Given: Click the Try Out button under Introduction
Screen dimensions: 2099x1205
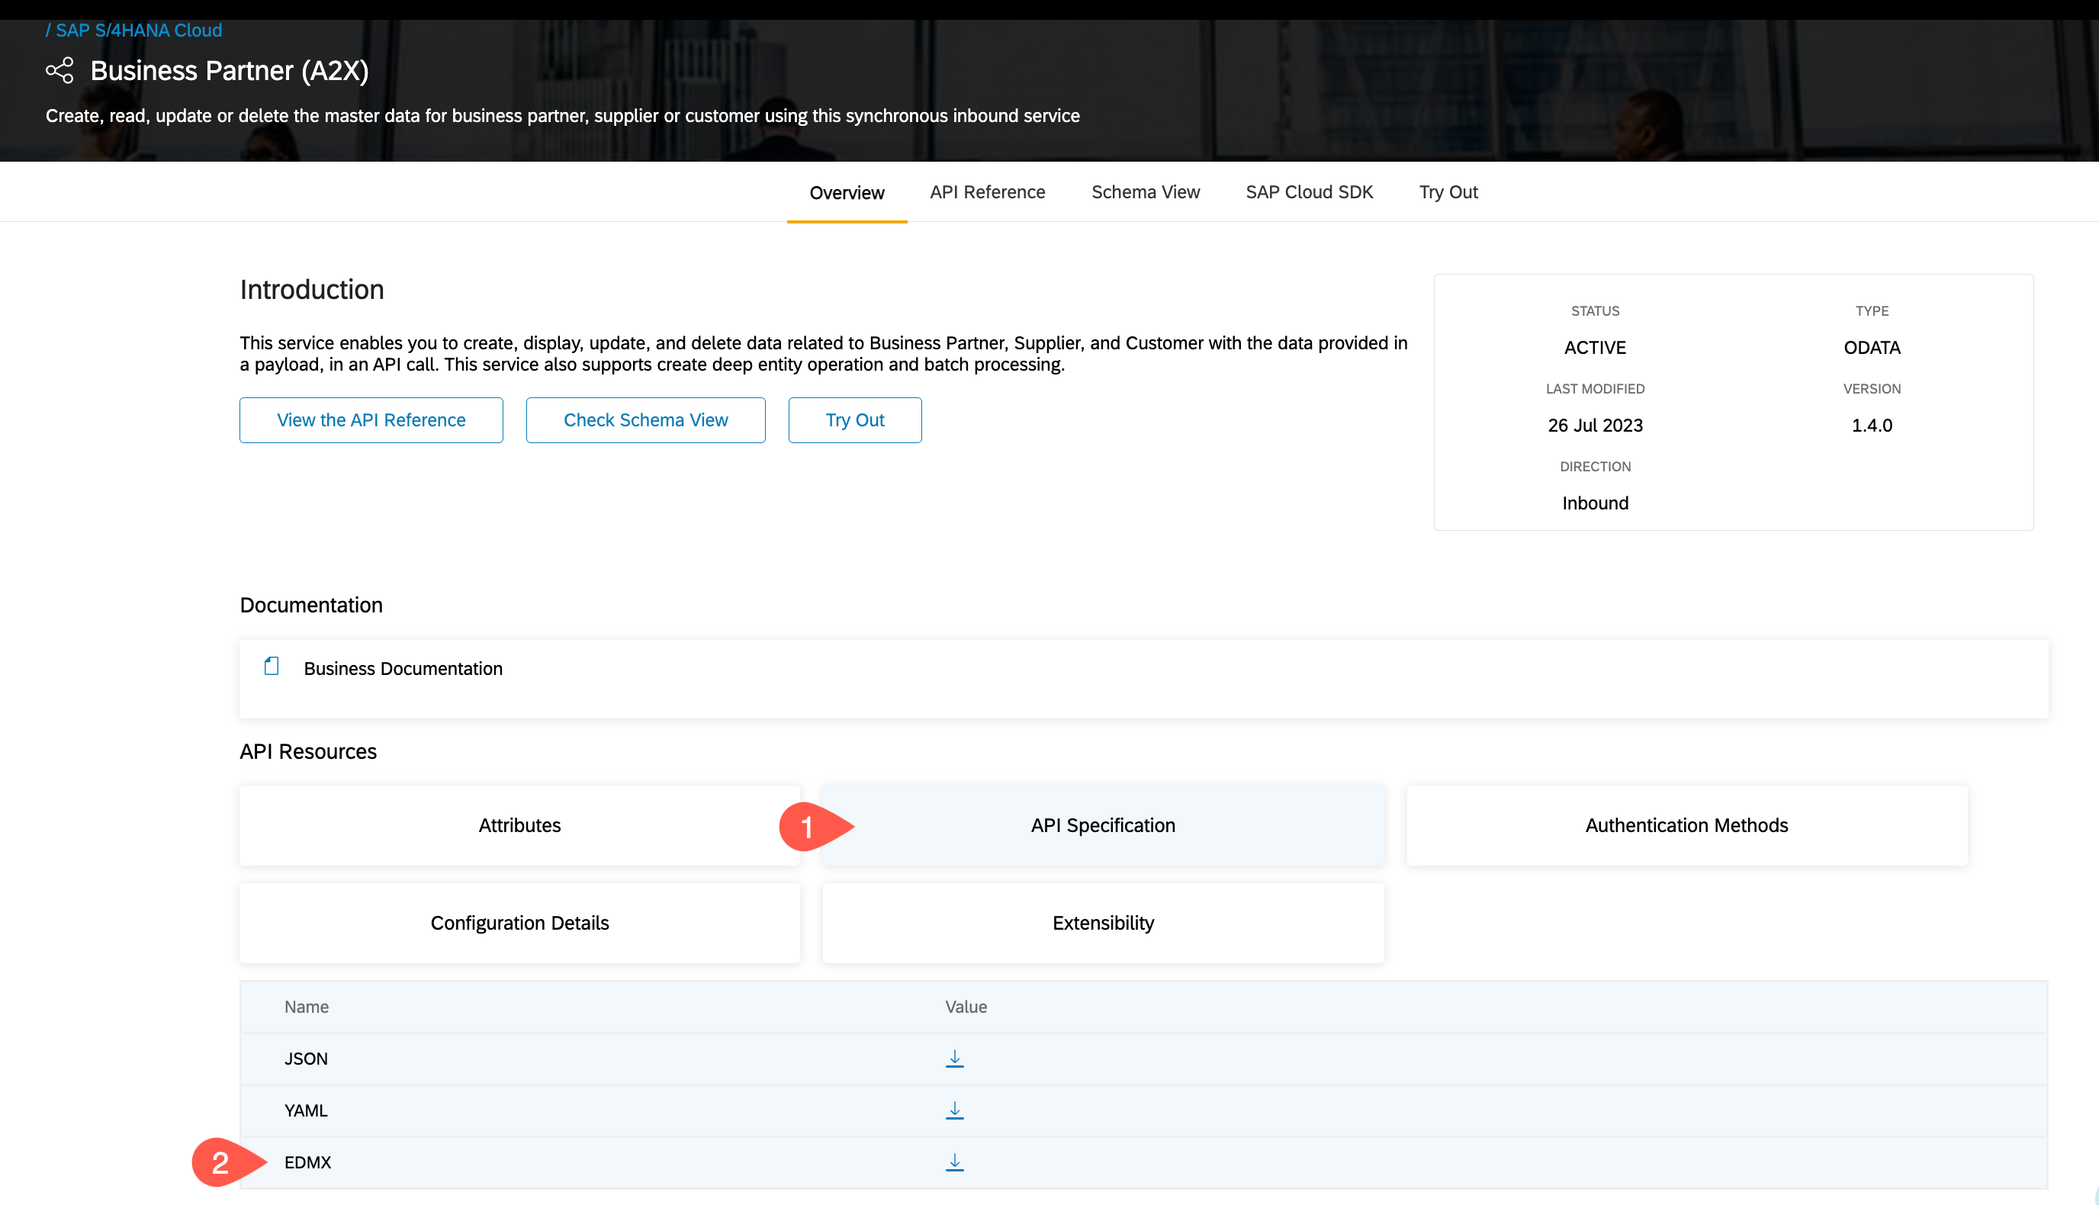Looking at the screenshot, I should [x=854, y=419].
